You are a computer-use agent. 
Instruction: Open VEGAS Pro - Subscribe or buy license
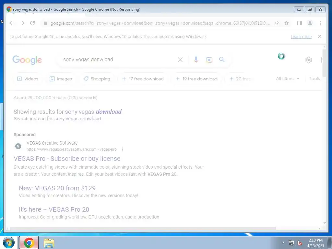tap(67, 159)
